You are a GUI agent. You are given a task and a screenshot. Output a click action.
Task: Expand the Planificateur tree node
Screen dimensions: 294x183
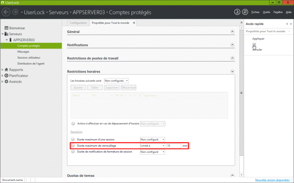pyautogui.click(x=2, y=75)
